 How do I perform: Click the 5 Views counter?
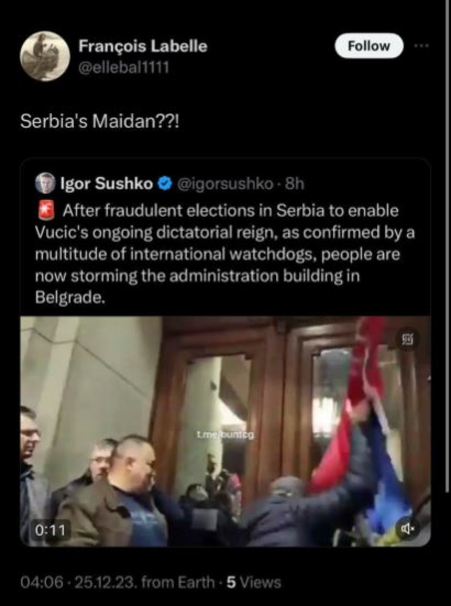tap(254, 582)
